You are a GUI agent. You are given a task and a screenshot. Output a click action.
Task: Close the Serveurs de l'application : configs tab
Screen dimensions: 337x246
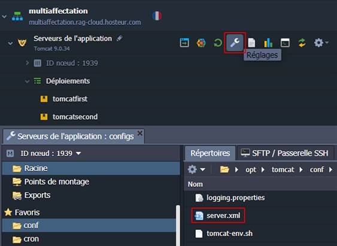click(x=140, y=133)
